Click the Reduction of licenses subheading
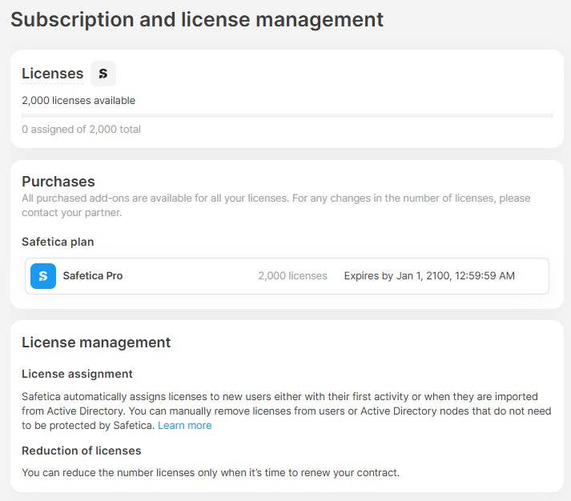 coord(82,451)
